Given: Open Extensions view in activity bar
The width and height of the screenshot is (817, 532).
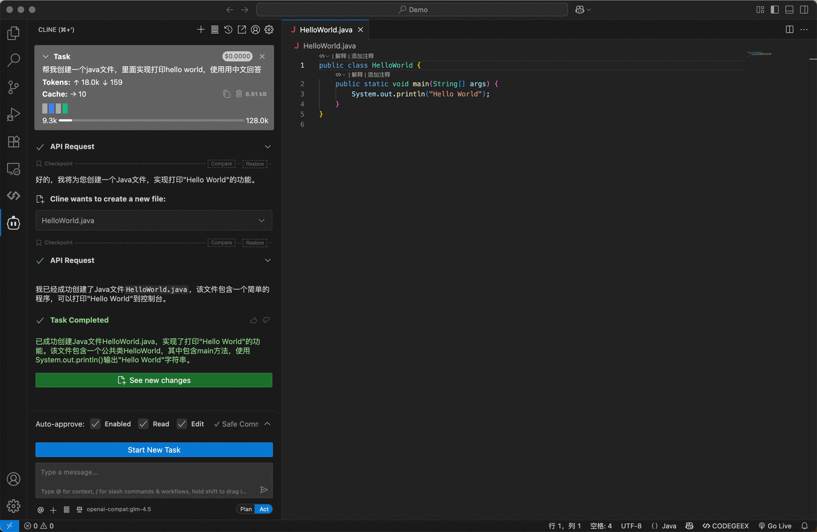Looking at the screenshot, I should pos(13,141).
